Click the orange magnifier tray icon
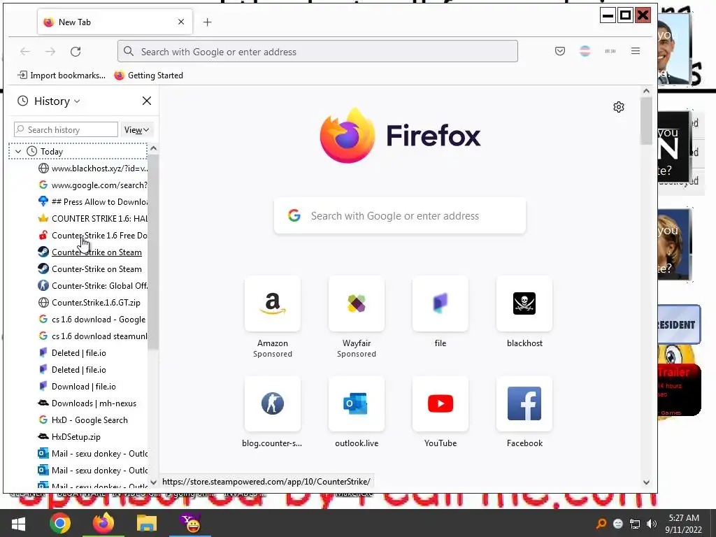 click(x=601, y=524)
